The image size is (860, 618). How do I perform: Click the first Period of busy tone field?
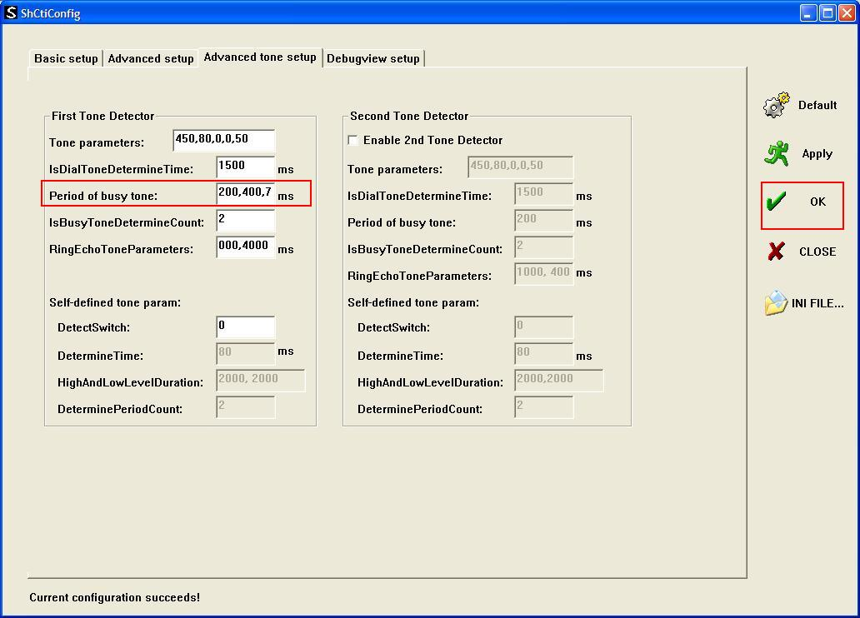[x=245, y=193]
